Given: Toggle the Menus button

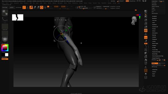Looking at the screenshot, I should (x=127, y=1).
